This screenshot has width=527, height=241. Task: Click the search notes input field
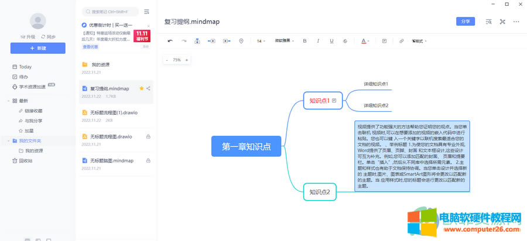coord(111,12)
